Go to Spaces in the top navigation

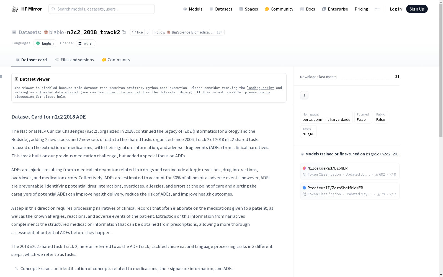[249, 9]
